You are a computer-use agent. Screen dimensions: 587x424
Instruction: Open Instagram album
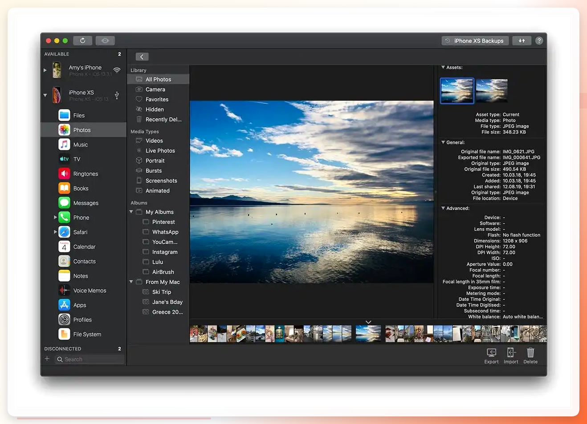158,252
